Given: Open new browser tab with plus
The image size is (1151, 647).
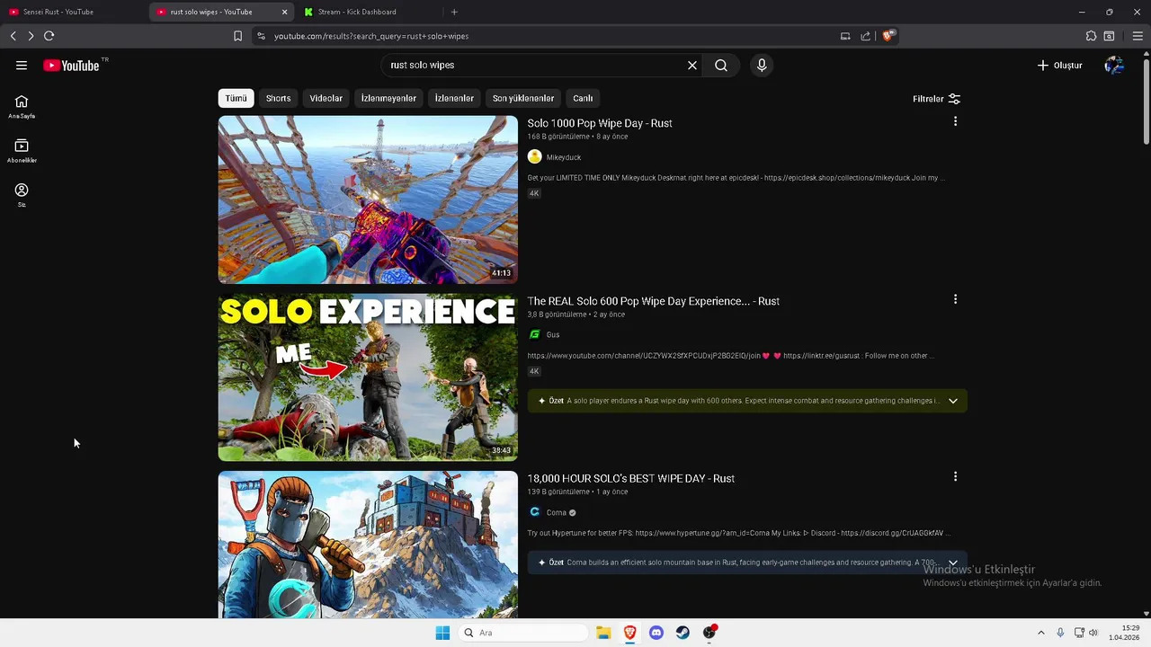Looking at the screenshot, I should click(454, 12).
